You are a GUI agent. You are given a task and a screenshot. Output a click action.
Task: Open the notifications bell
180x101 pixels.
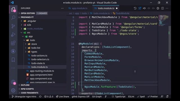(x=167, y=97)
